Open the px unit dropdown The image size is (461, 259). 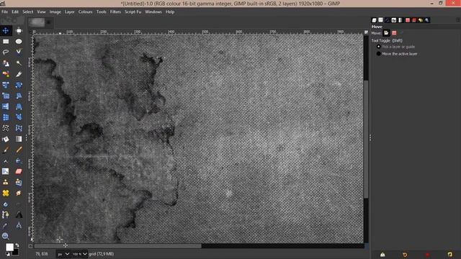pos(63,254)
